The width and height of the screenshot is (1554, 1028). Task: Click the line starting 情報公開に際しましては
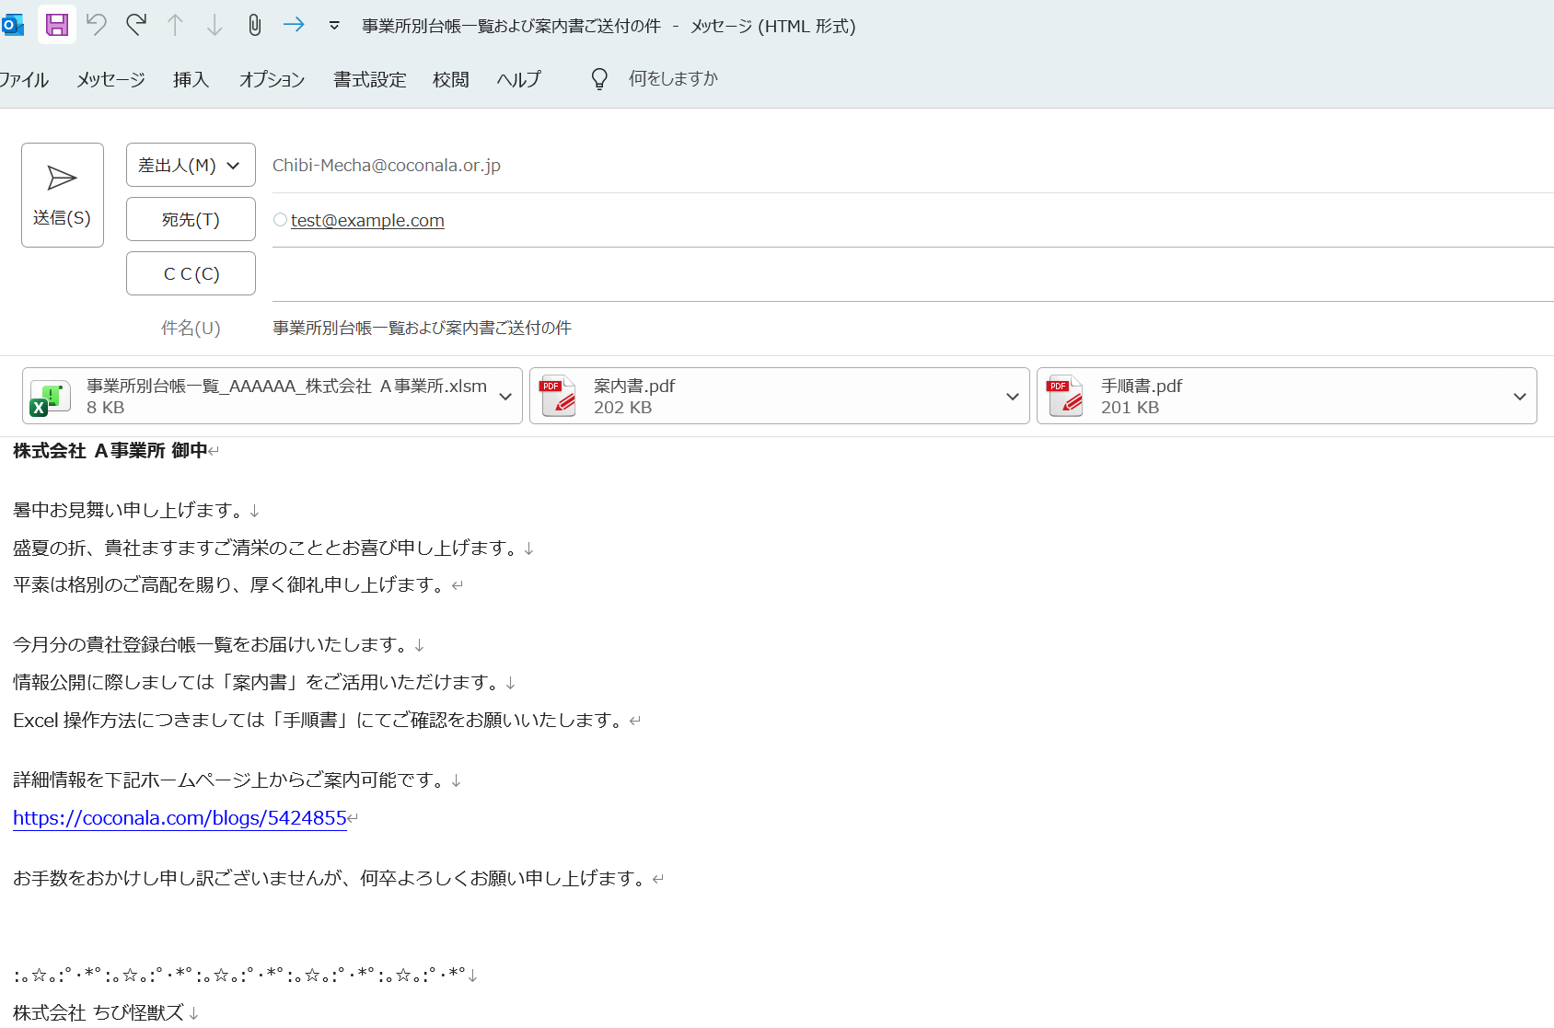[x=258, y=683]
